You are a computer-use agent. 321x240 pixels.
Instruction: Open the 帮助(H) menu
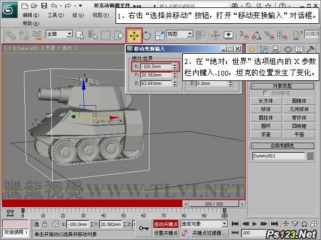tap(31, 23)
